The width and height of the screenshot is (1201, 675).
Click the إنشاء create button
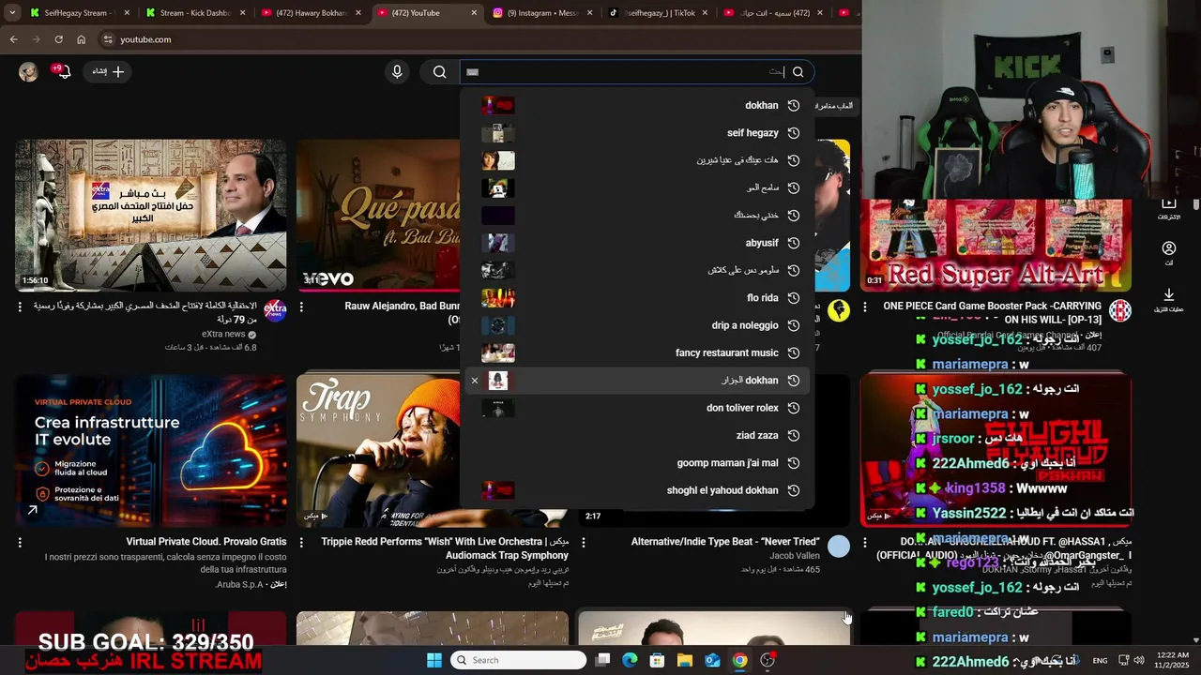point(108,72)
